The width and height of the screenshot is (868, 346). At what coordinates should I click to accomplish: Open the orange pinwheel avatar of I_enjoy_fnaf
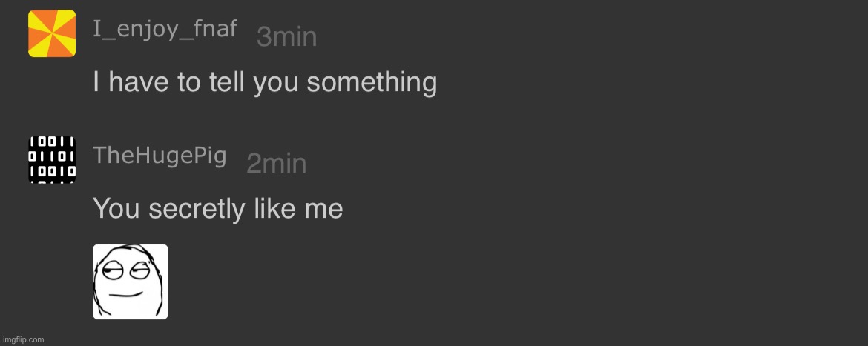pyautogui.click(x=52, y=33)
